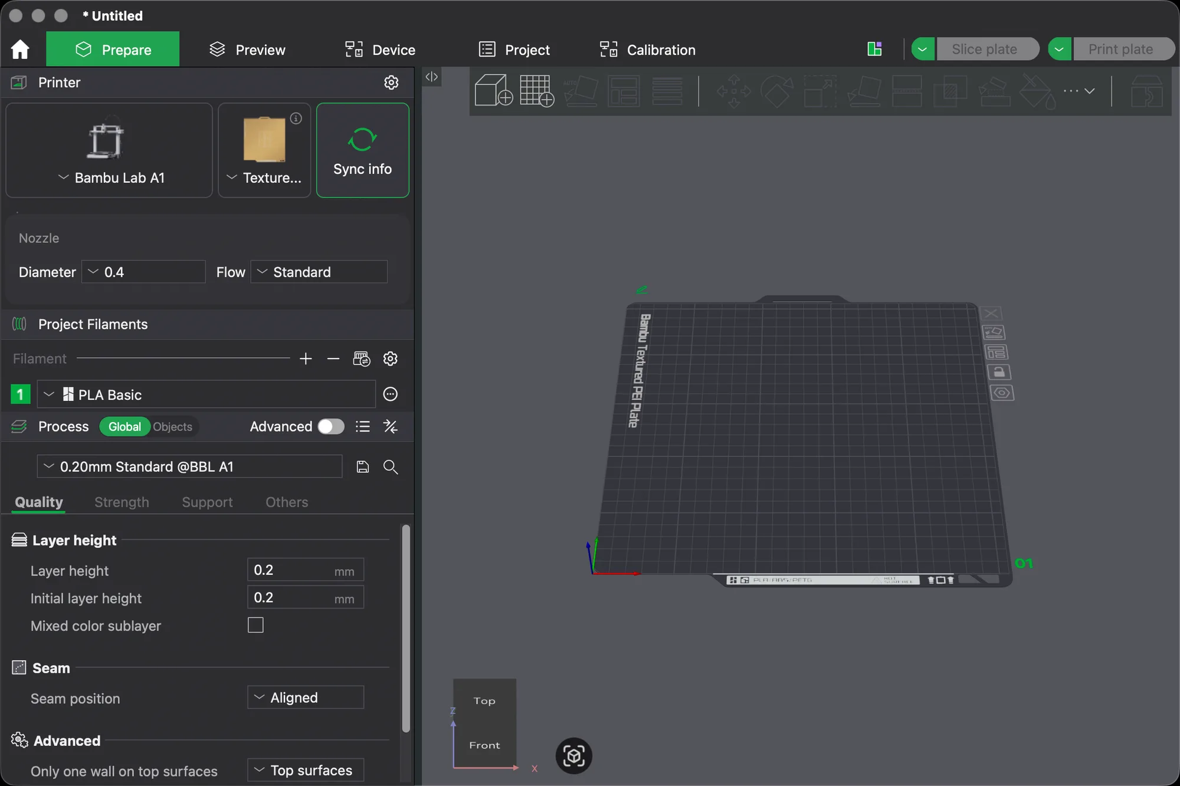This screenshot has width=1180, height=786.
Task: Open the 0.20mm Standard preset dropdown
Action: 189,466
